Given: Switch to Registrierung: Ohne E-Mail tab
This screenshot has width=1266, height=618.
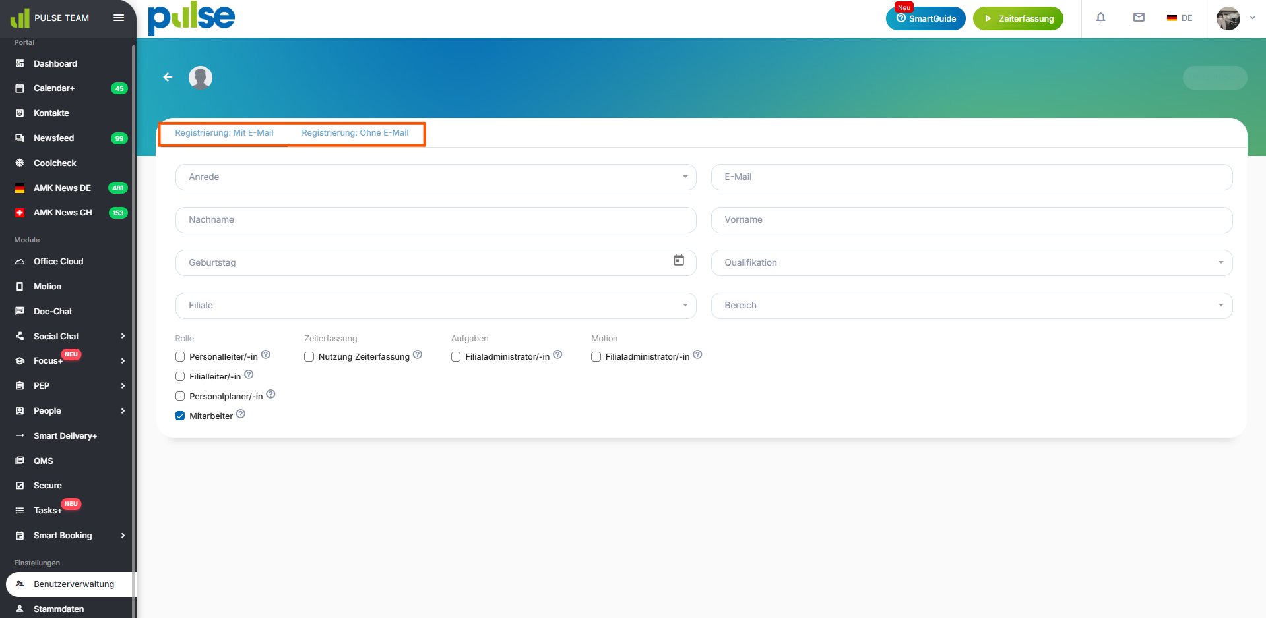Looking at the screenshot, I should (355, 133).
